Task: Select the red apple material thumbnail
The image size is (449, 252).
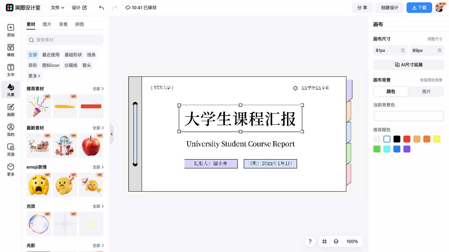Action: tap(91, 146)
